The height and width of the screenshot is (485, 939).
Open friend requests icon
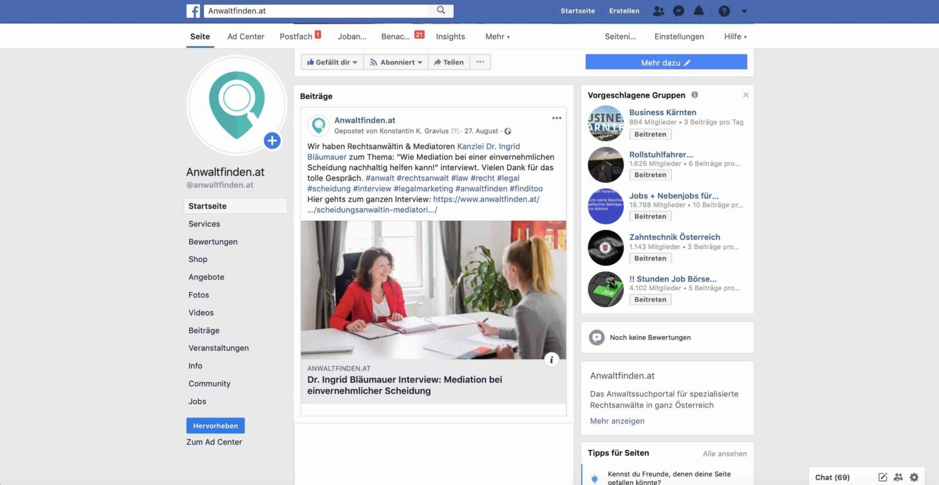658,11
